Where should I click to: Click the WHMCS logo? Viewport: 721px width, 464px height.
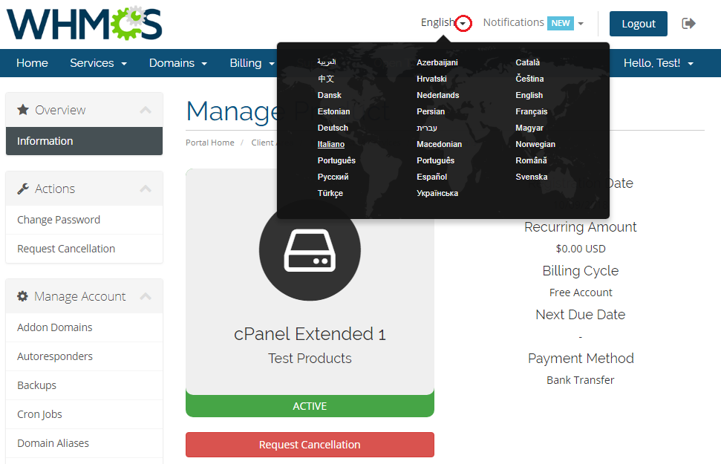tap(84, 24)
